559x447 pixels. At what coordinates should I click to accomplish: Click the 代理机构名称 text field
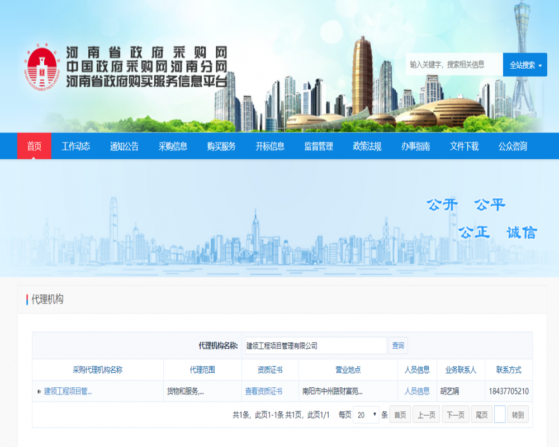click(315, 346)
